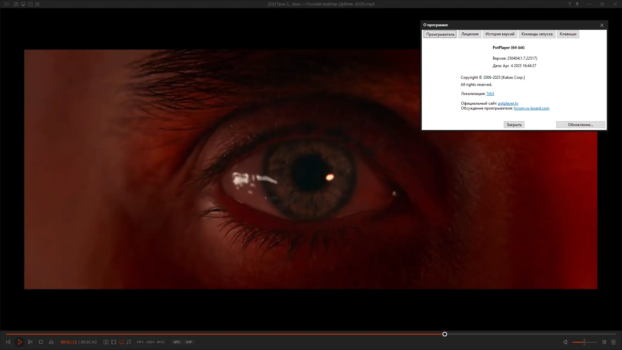Screen dimensions: 622x350
Task: Open the История версий tab
Action: (x=500, y=34)
